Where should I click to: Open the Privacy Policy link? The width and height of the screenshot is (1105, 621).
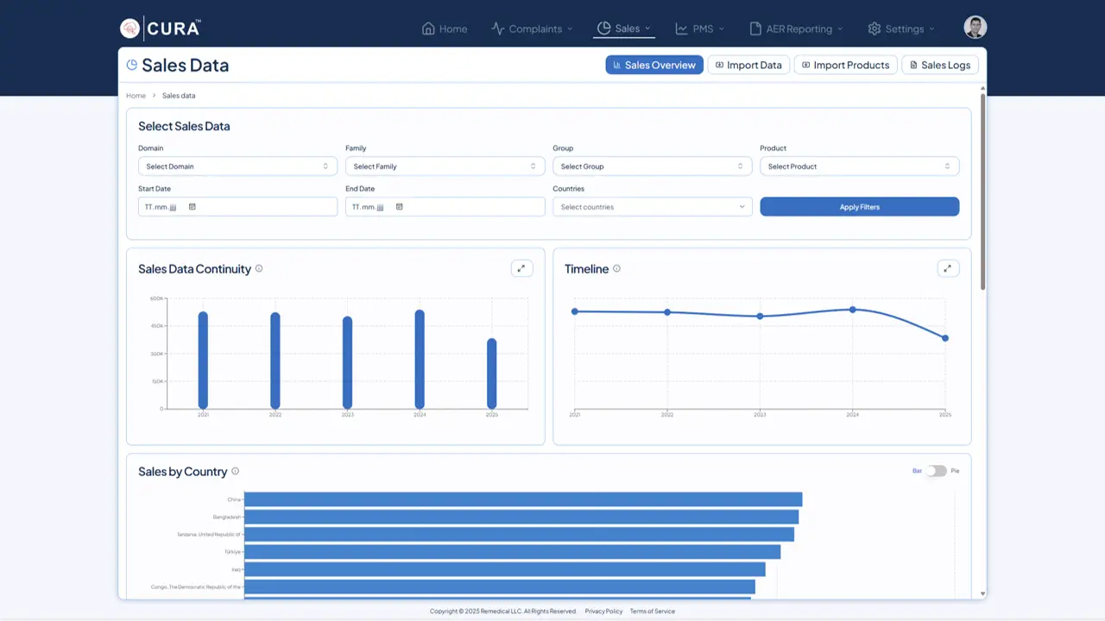[x=603, y=611]
